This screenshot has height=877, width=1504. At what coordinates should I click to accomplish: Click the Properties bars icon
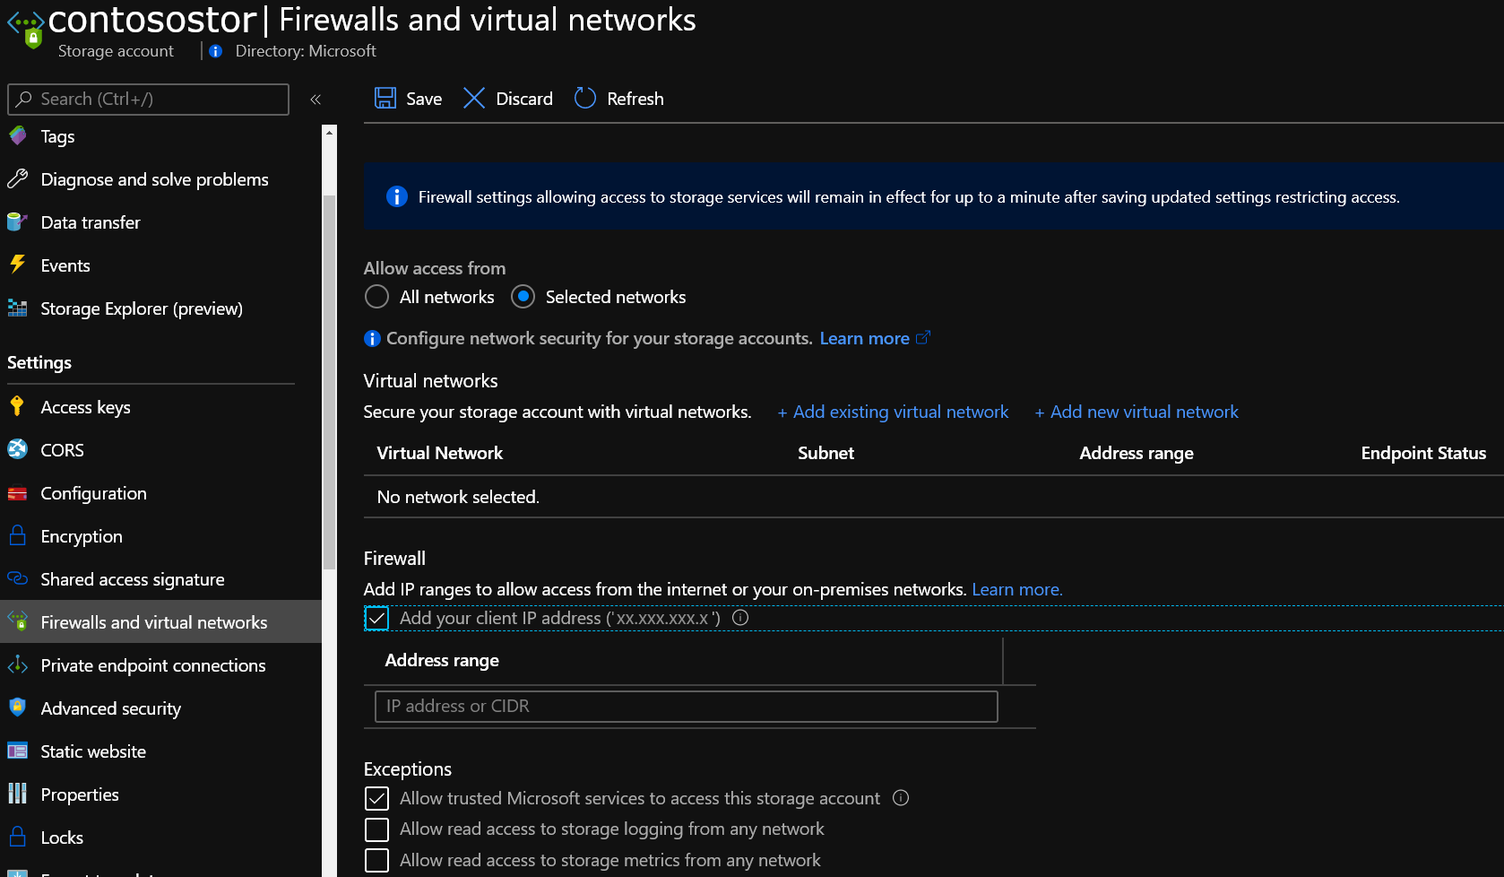pyautogui.click(x=18, y=794)
